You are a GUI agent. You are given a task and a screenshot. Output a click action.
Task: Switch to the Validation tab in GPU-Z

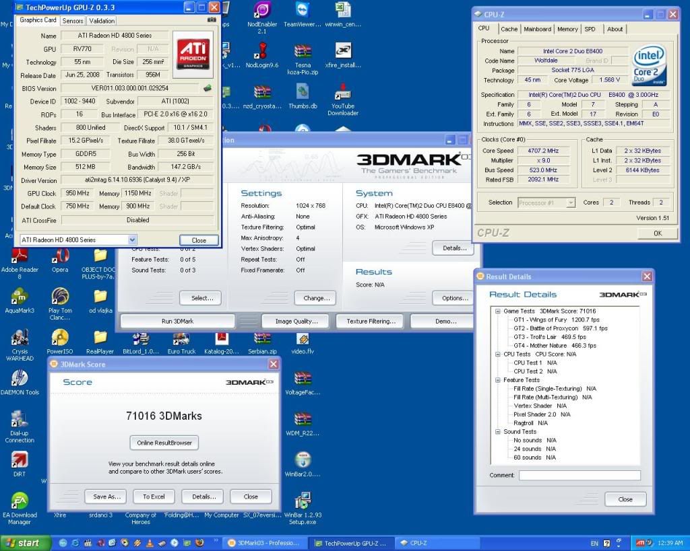pos(102,21)
